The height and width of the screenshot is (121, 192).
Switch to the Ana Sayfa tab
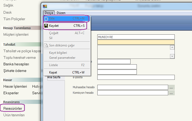pos(54,77)
